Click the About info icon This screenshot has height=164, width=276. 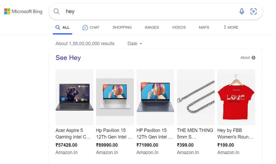[x=254, y=57]
